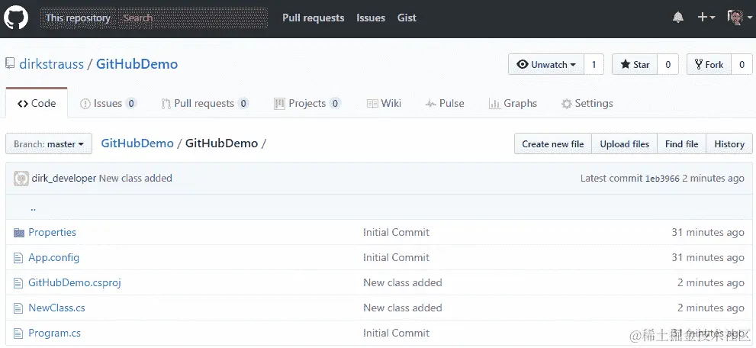Click the Properties folder icon
This screenshot has width=756, height=348.
click(x=19, y=233)
